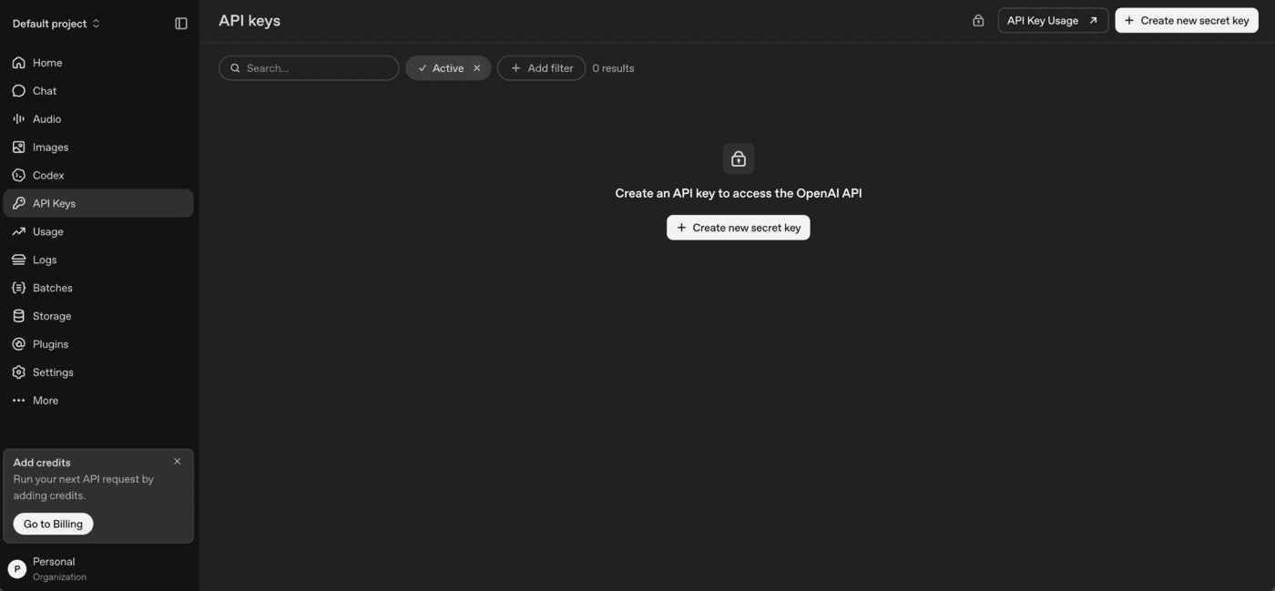Open API Key Usage external link
The width and height of the screenshot is (1275, 591).
tap(1053, 21)
